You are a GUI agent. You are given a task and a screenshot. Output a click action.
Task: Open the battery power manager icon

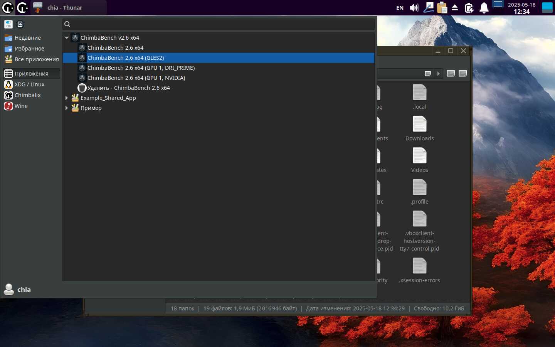coord(469,8)
